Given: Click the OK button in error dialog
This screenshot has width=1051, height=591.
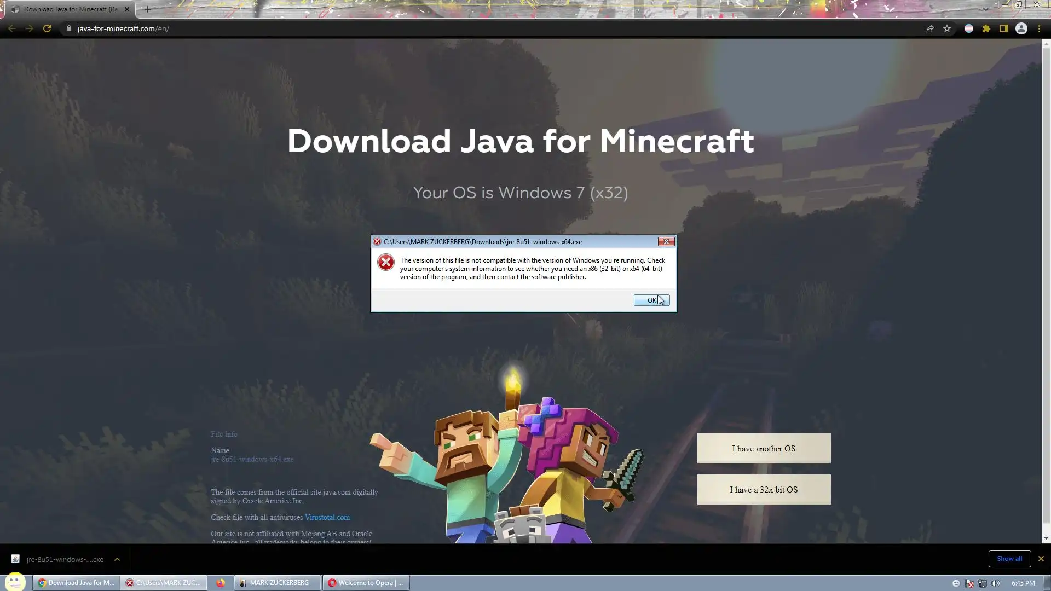Looking at the screenshot, I should coord(651,300).
